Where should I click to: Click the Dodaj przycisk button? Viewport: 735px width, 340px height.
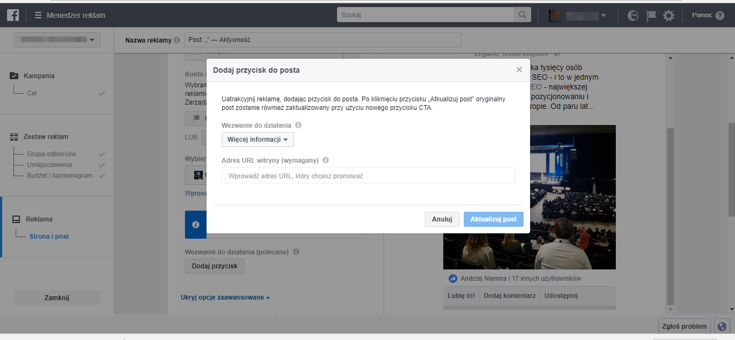[215, 266]
